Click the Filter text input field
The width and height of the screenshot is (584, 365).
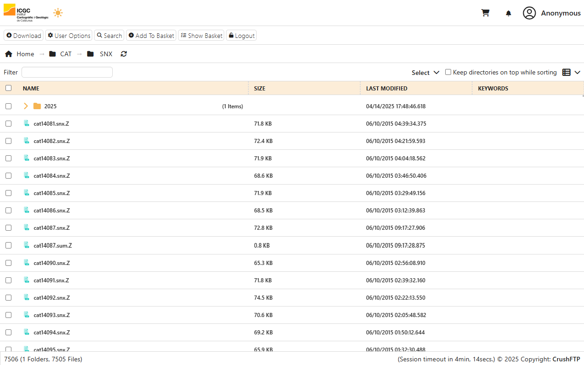67,72
